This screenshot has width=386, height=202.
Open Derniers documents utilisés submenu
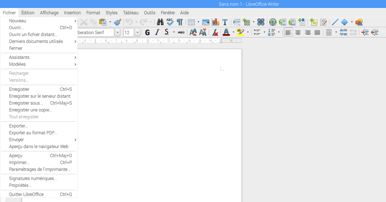(x=39, y=41)
